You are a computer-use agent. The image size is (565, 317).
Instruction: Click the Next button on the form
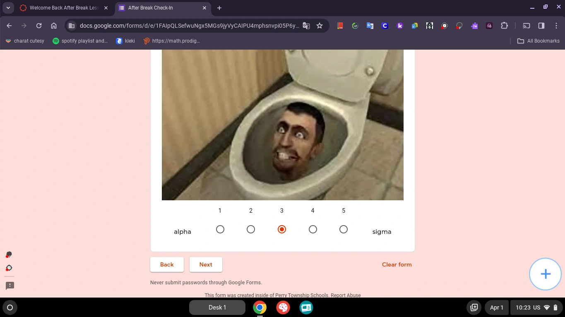coord(206,264)
